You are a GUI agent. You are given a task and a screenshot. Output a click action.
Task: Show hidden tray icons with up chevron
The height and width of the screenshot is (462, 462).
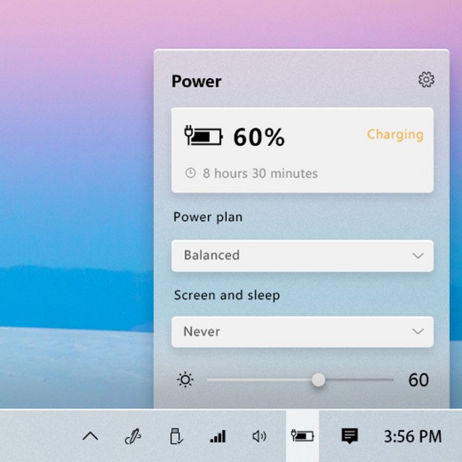(90, 436)
